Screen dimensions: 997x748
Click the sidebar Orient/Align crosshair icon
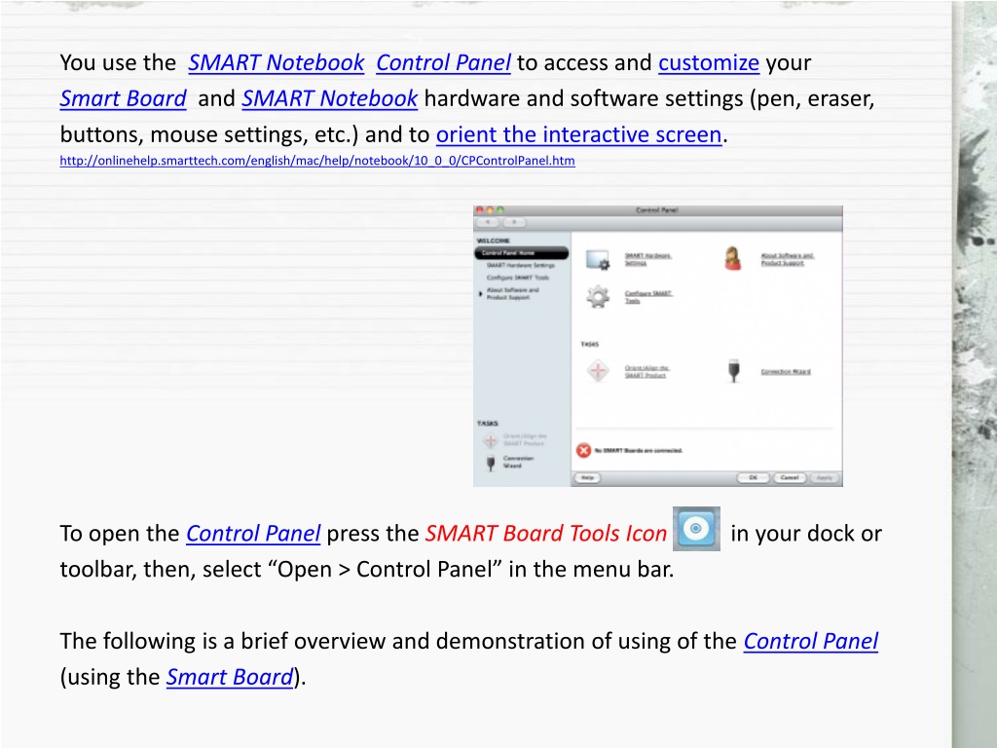pos(491,440)
